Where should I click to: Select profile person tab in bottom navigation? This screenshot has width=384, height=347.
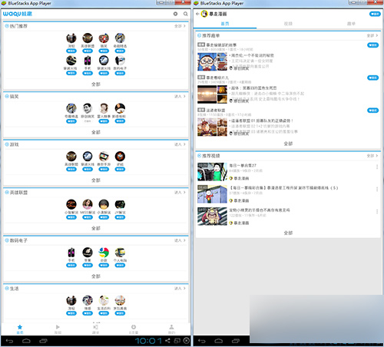click(x=171, y=329)
